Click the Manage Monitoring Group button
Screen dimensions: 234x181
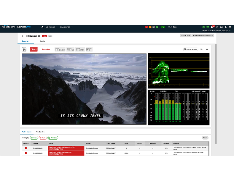[x=203, y=36]
